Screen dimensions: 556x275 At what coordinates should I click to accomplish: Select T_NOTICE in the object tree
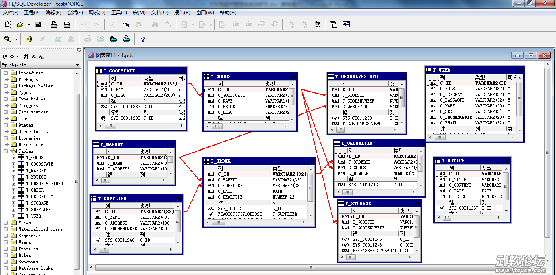pos(36,177)
